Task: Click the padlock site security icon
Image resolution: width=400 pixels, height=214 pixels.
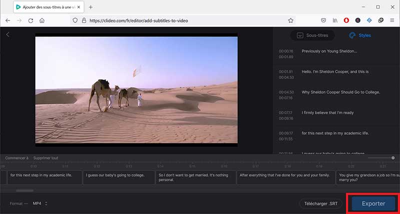Action: click(x=84, y=20)
